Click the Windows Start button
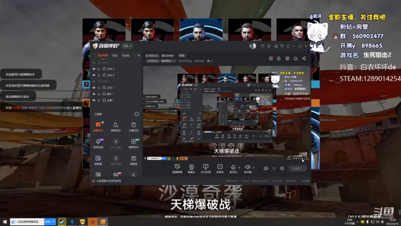 pyautogui.click(x=5, y=221)
